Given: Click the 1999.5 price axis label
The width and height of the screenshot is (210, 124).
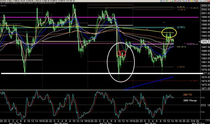Looking at the screenshot, I should 205,17.
